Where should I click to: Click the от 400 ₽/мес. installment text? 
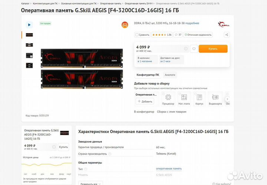(x=144, y=51)
